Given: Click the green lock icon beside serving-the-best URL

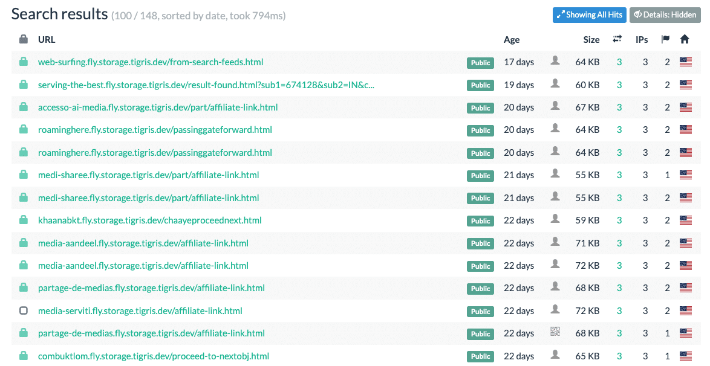Looking at the screenshot, I should pyautogui.click(x=24, y=84).
